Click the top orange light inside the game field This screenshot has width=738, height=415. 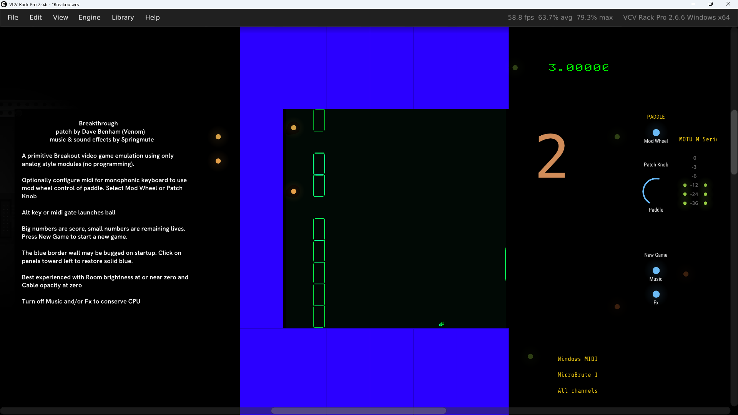tap(294, 128)
